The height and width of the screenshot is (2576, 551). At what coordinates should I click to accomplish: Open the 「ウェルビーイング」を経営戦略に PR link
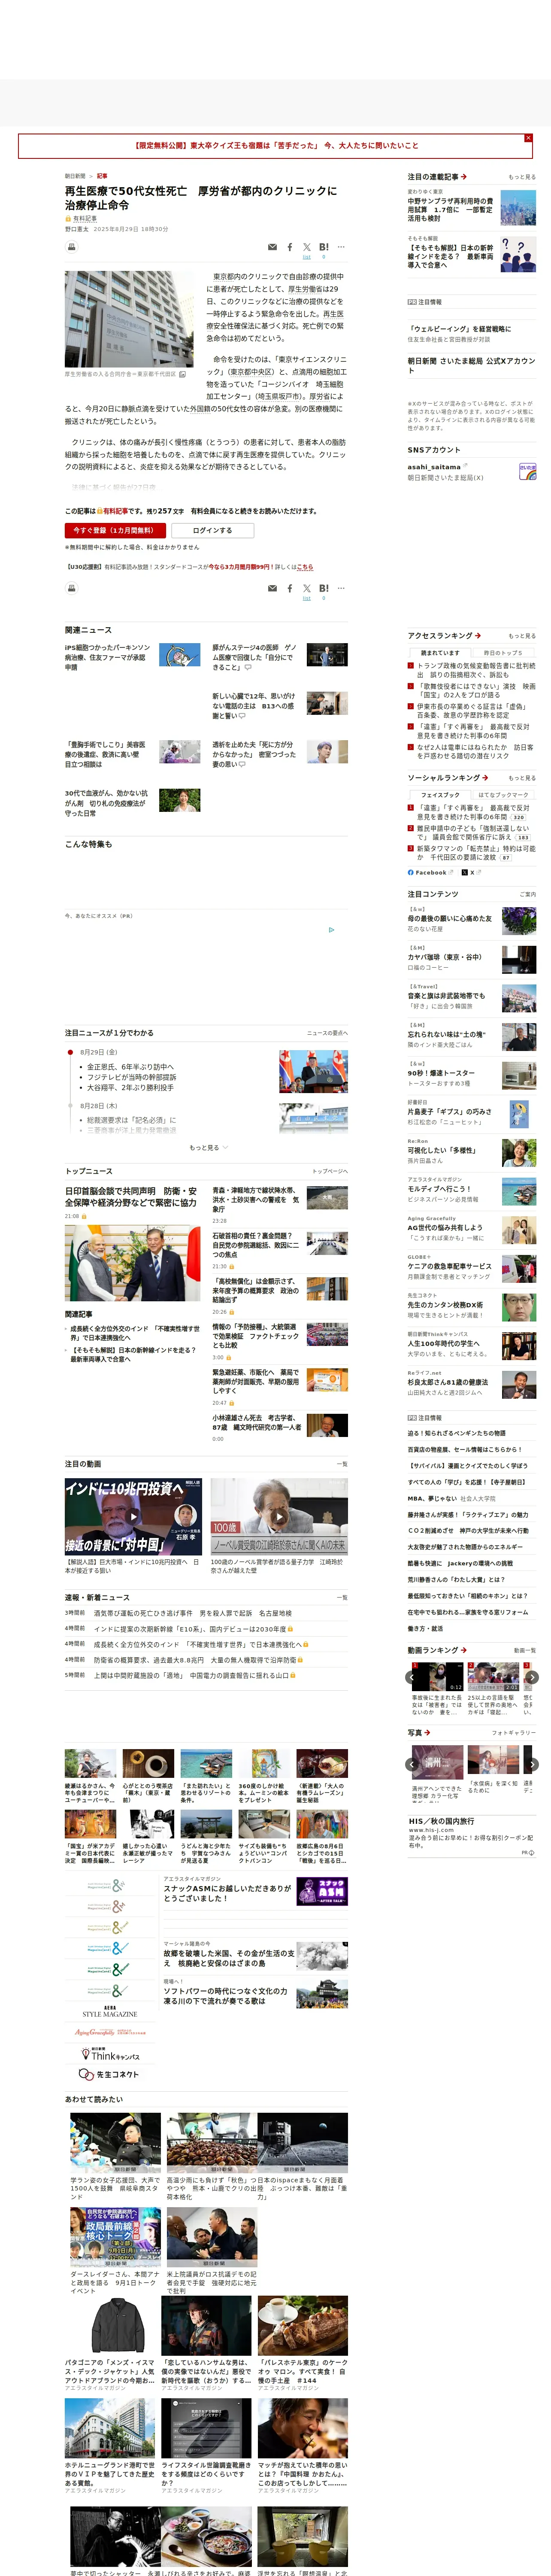[x=459, y=329]
